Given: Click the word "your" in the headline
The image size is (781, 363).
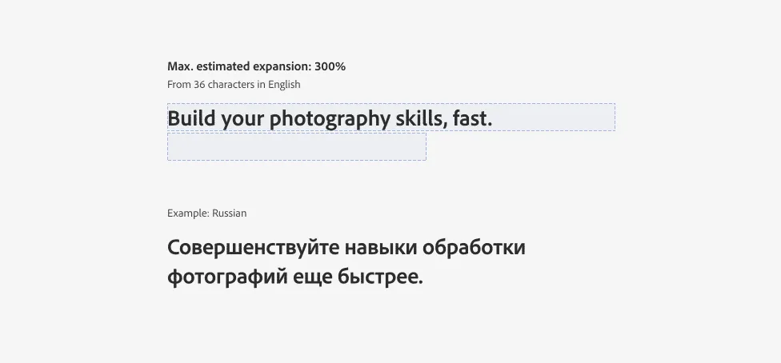Looking at the screenshot, I should [242, 119].
